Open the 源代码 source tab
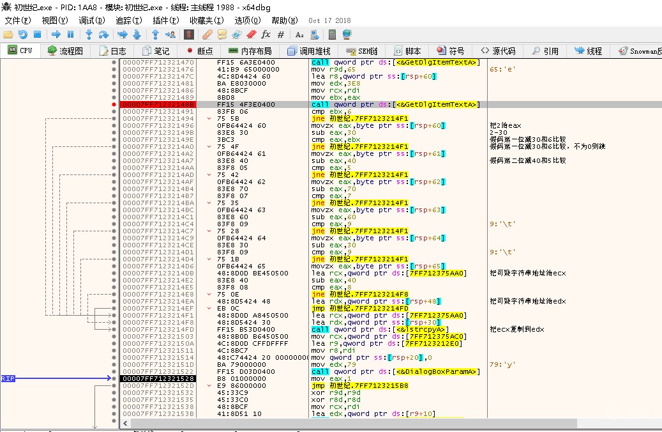The image size is (662, 432). (498, 50)
